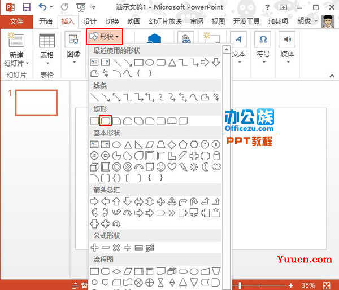Image resolution: width=339 pixels, height=290 pixels.
Task: Open ribbon display options button
Action: (283, 7)
